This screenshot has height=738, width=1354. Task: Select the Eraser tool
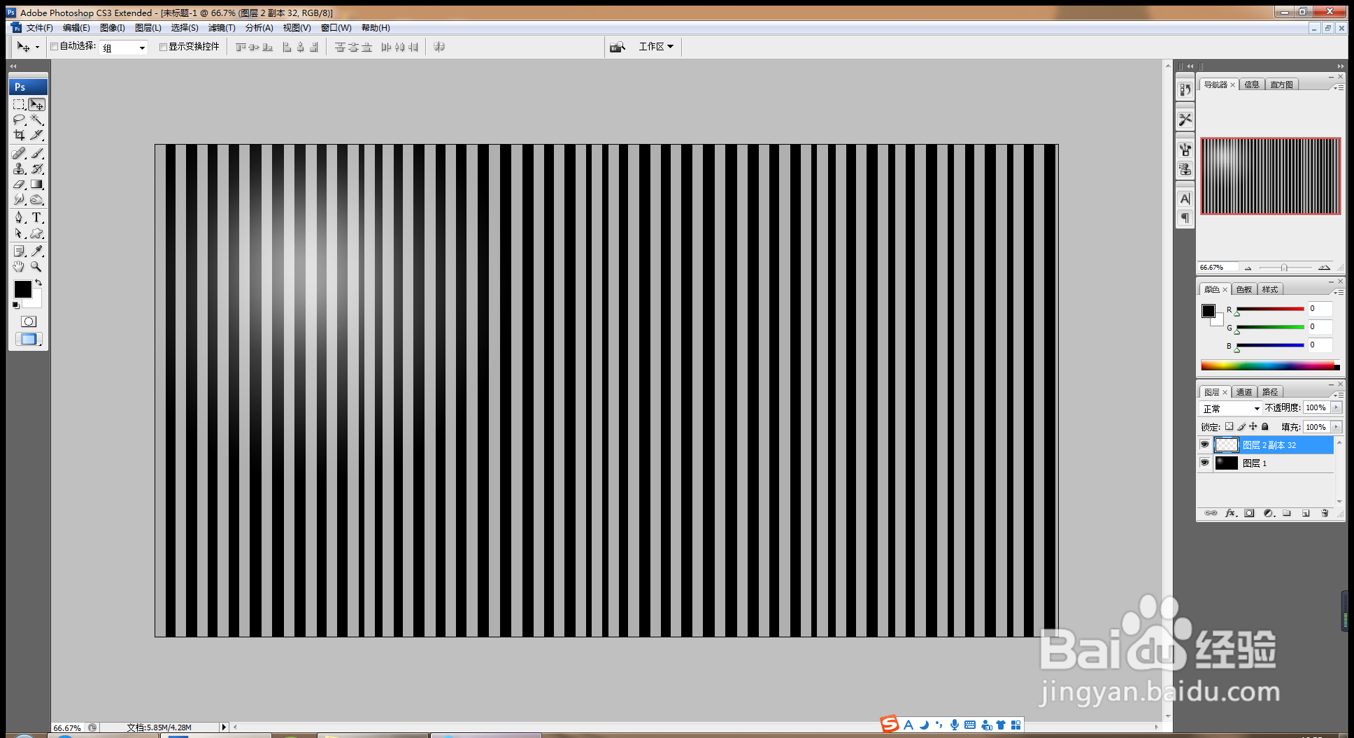point(20,184)
